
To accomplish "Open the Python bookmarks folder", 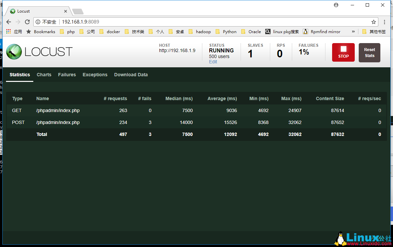I will 226,31.
